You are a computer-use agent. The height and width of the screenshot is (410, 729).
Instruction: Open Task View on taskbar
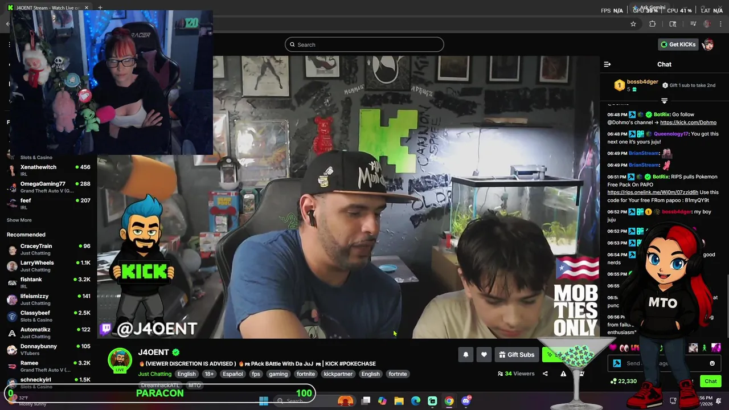(x=366, y=401)
